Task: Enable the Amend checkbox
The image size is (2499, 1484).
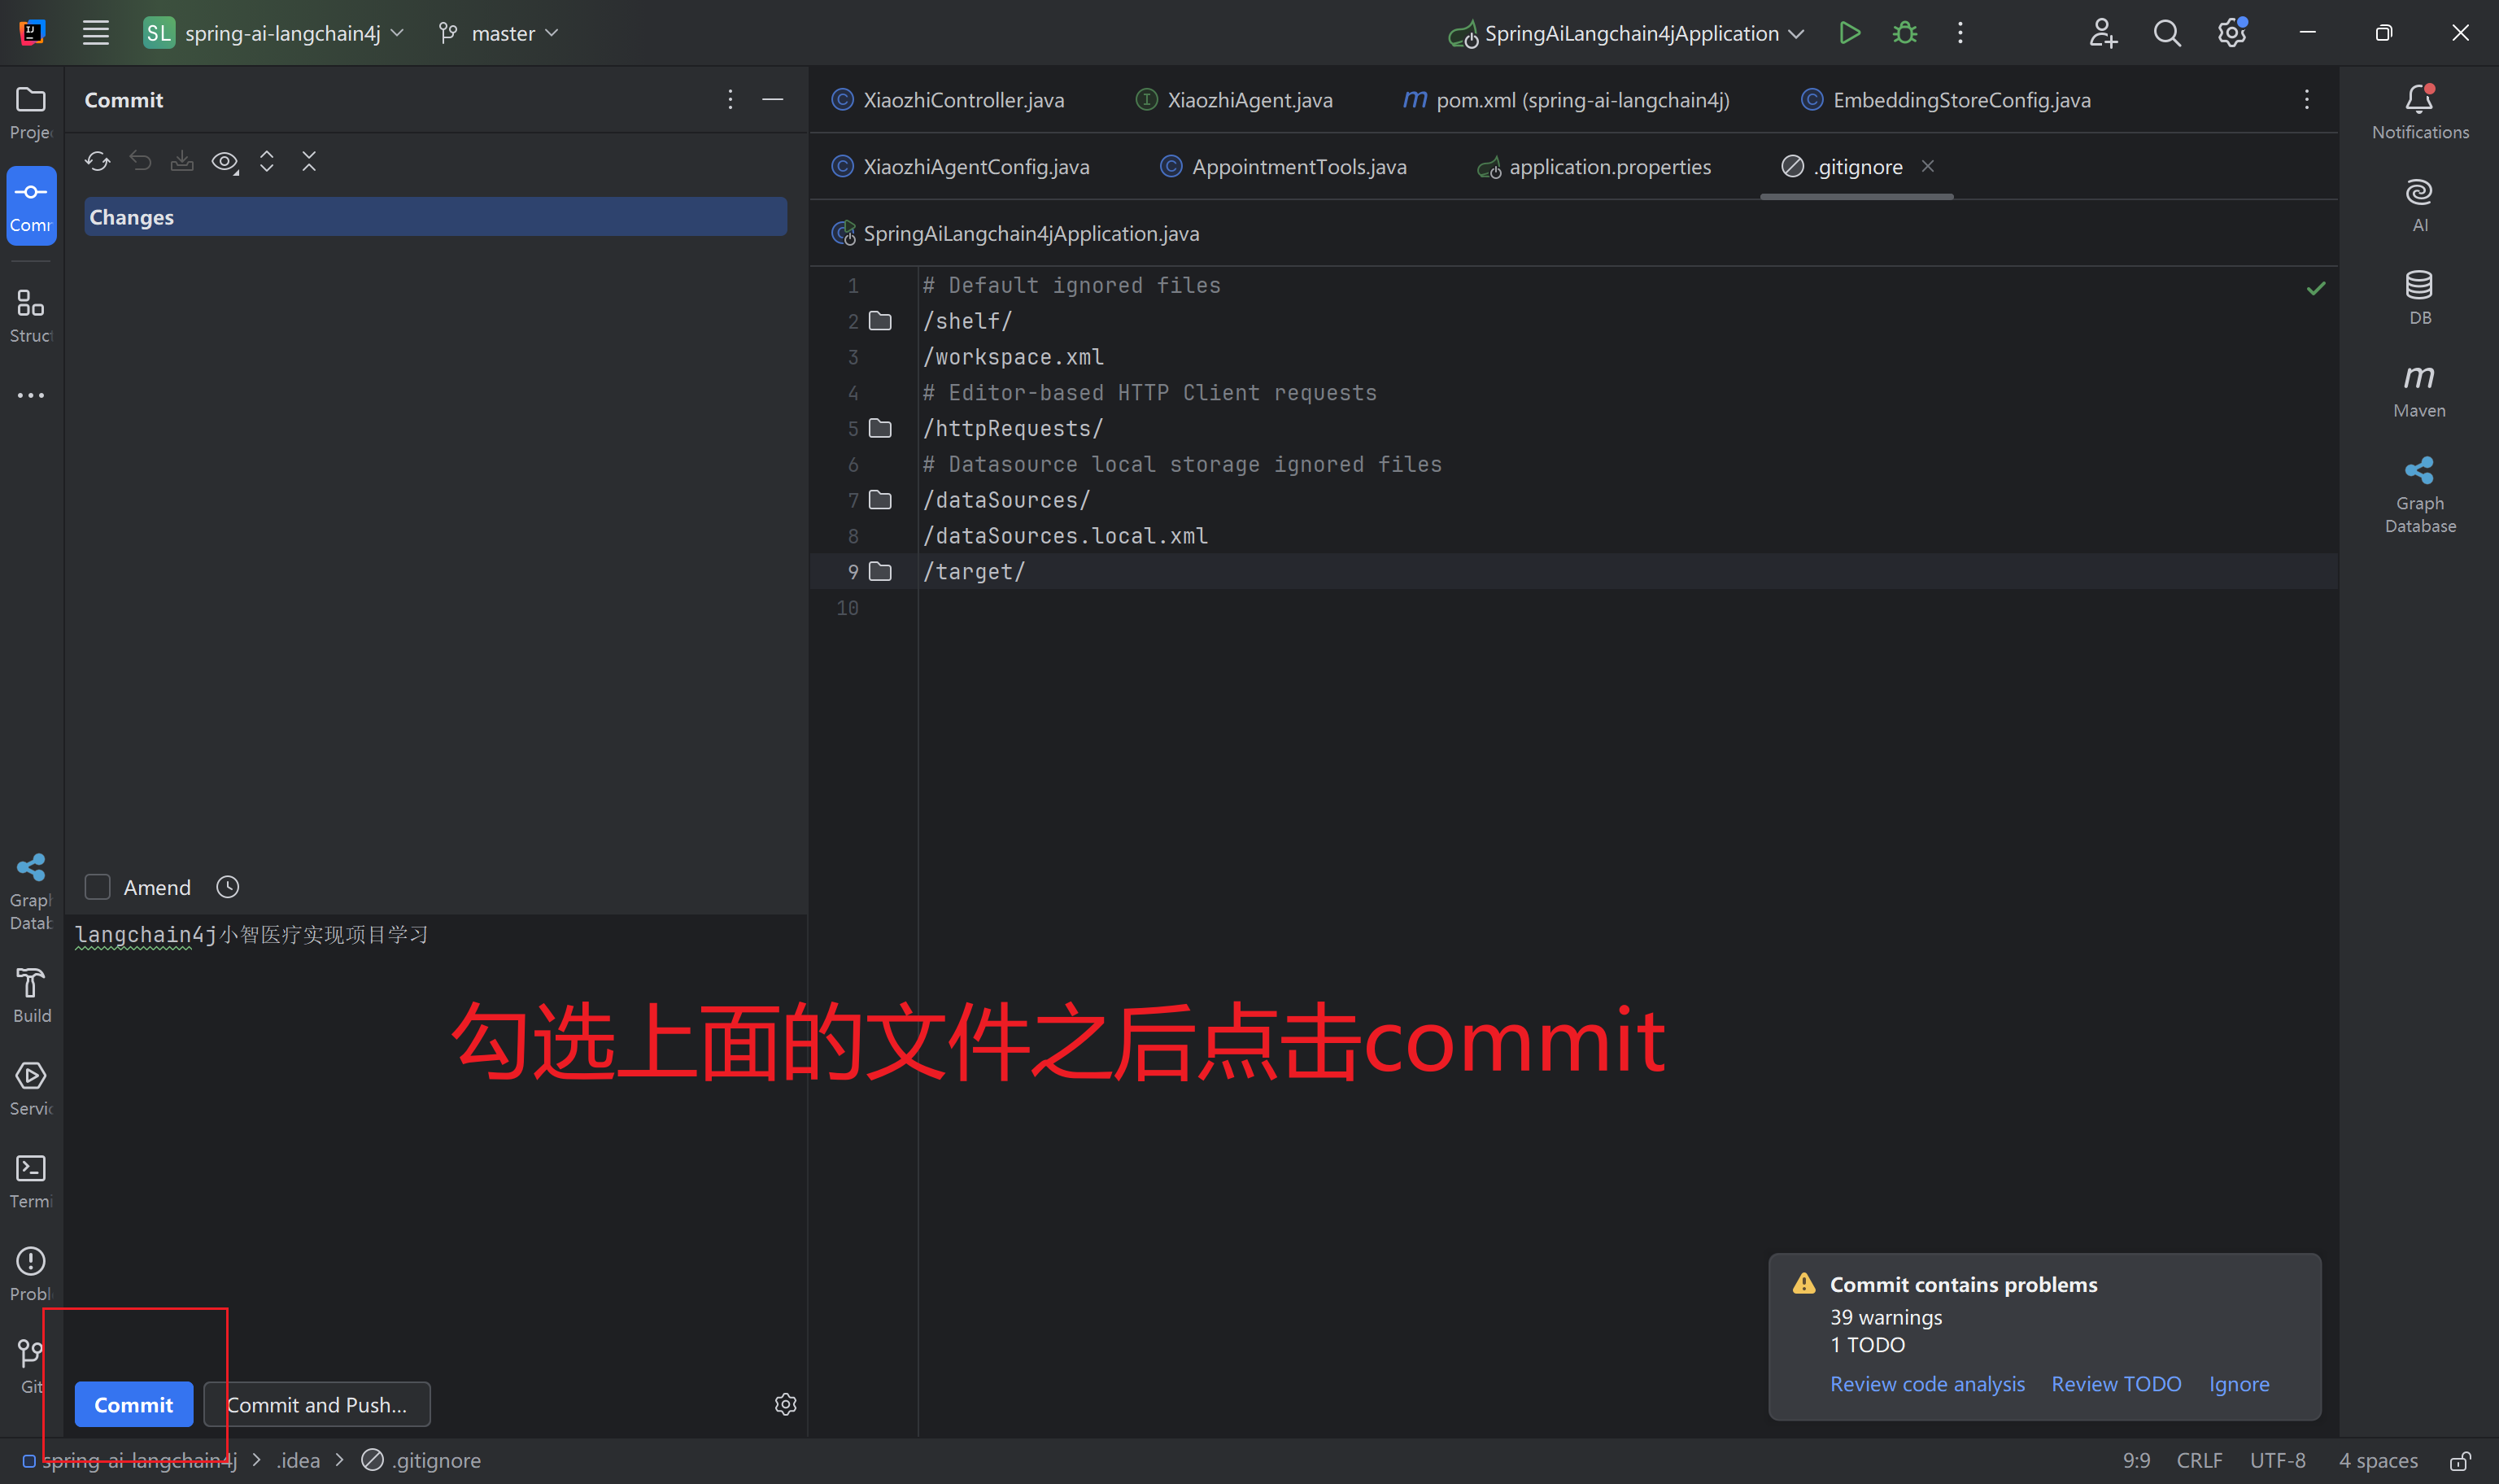Action: (98, 887)
